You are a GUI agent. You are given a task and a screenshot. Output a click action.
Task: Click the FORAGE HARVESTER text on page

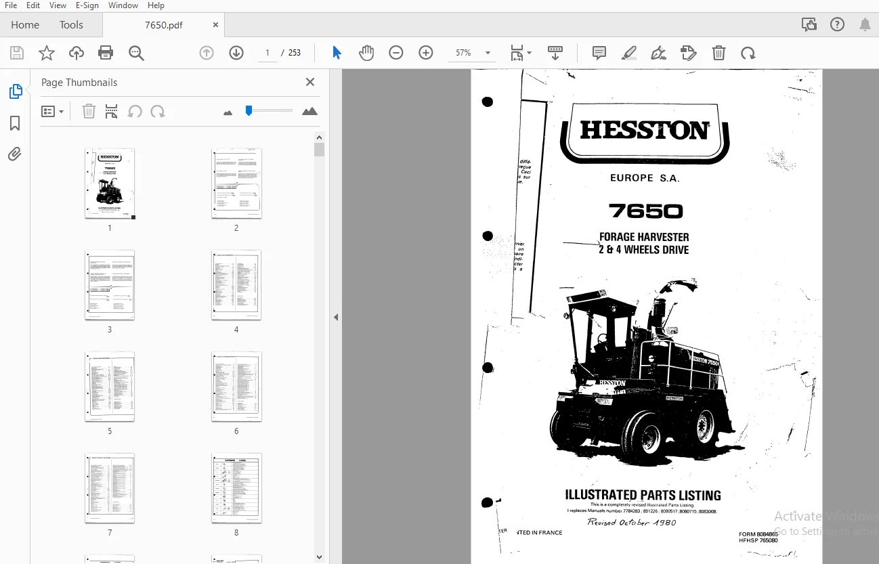coord(644,237)
